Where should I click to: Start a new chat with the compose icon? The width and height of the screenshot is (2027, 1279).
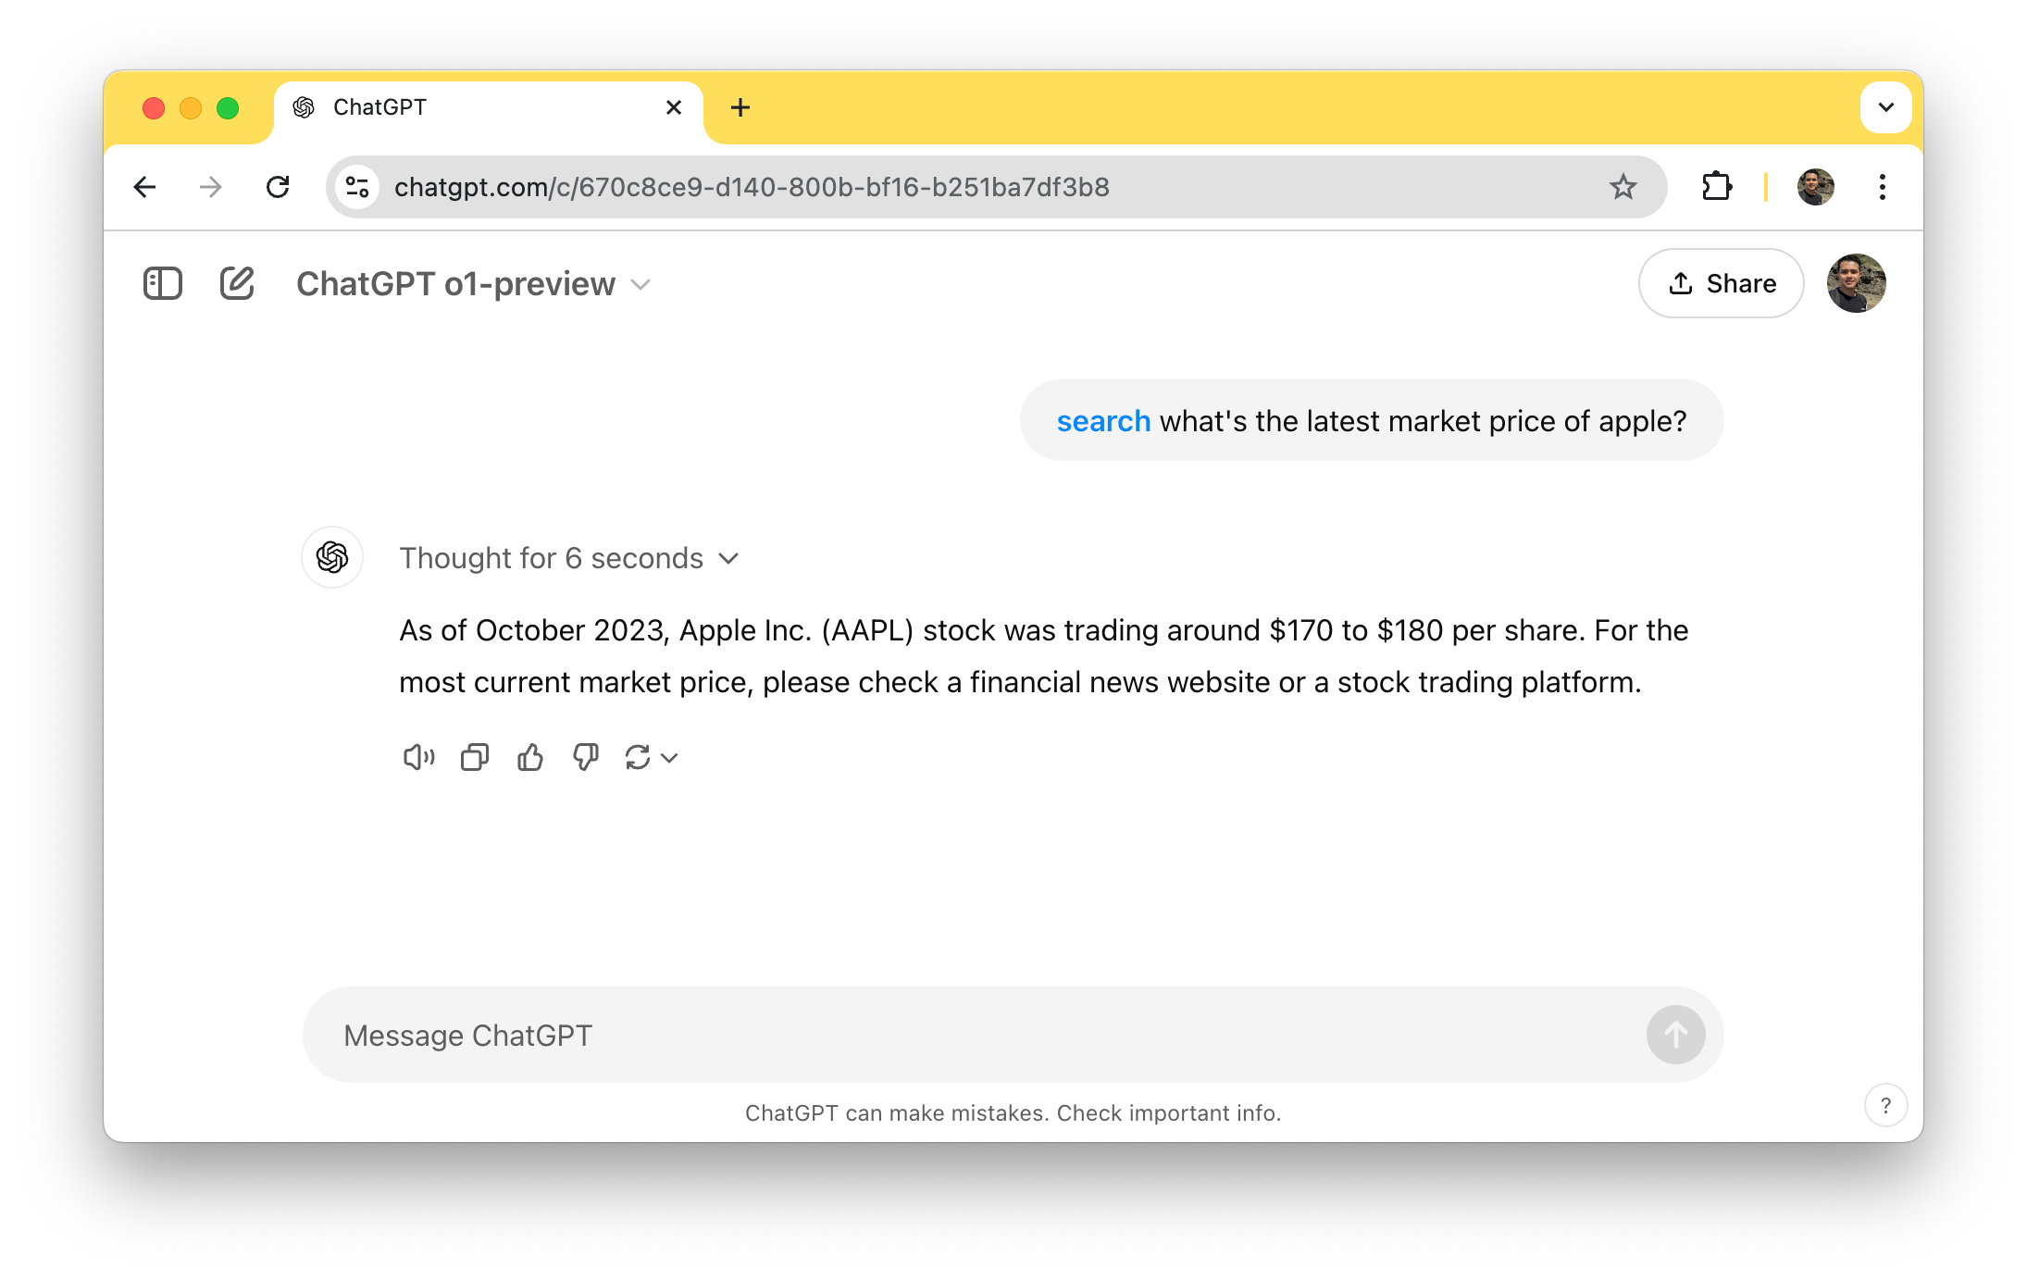[237, 283]
